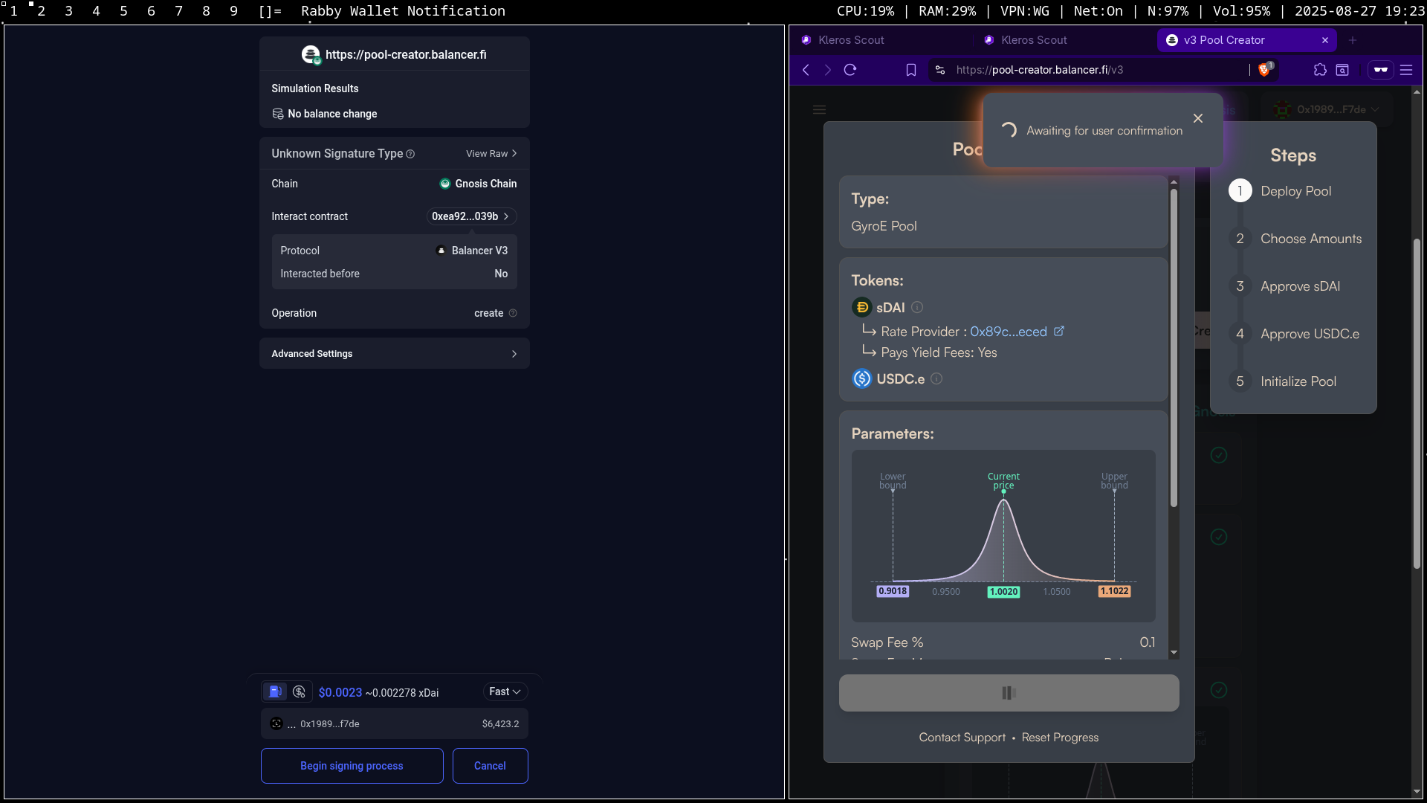The image size is (1427, 803).
Task: Click the layout symbol []= in bar
Action: tap(269, 11)
